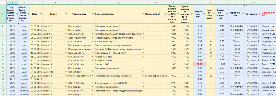276x96 pixels.
Task: Open dropdown for Проверка документов для отчетности
Action: [143, 38]
